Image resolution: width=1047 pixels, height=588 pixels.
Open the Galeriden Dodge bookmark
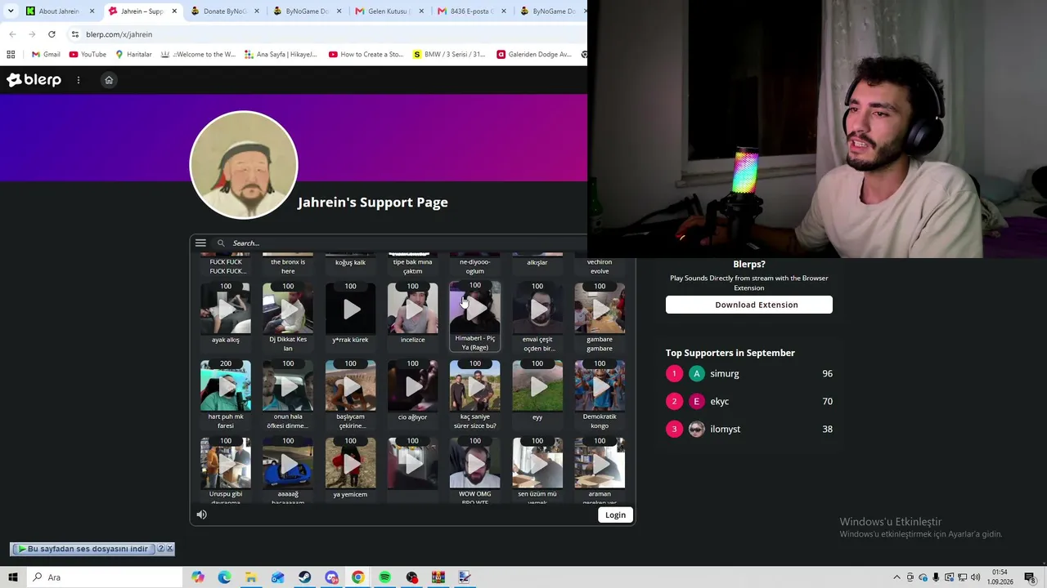(534, 55)
